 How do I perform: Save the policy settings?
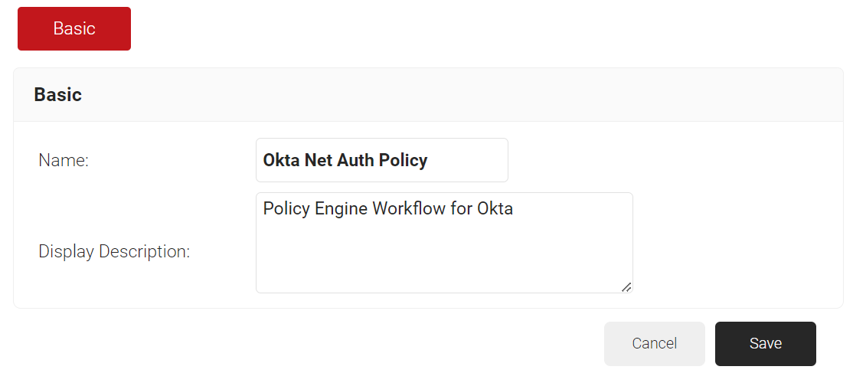tap(765, 344)
